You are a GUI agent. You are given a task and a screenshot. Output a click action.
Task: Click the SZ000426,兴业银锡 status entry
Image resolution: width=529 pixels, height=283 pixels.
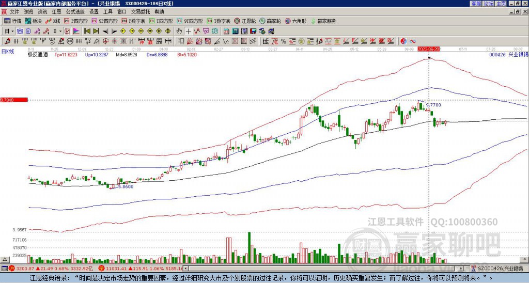click(502, 269)
